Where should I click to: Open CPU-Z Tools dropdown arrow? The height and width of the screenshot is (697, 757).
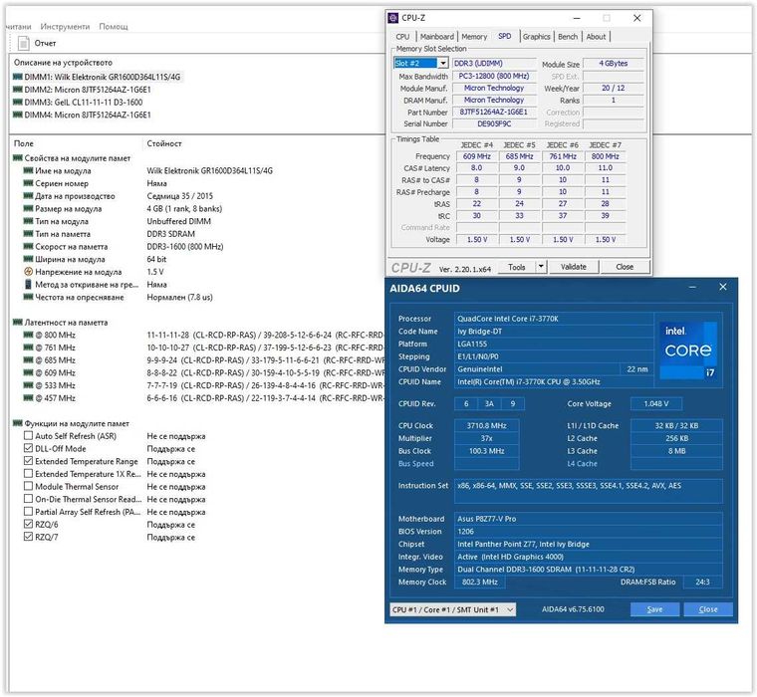pyautogui.click(x=541, y=267)
